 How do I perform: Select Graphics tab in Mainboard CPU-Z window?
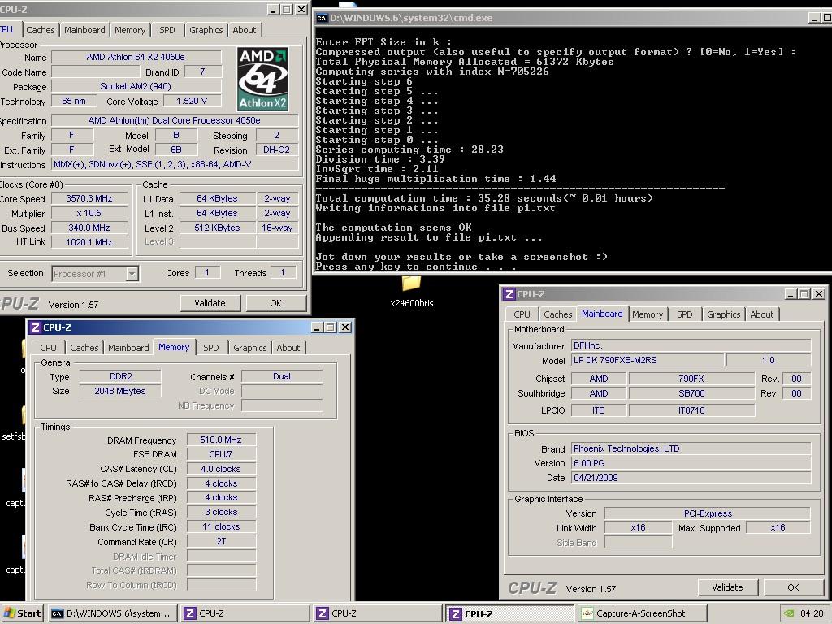(x=723, y=314)
